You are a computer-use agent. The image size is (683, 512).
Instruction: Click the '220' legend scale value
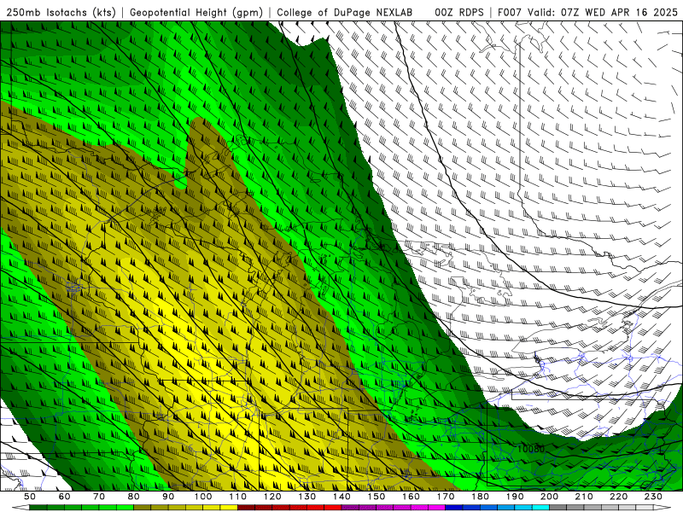[x=619, y=497]
